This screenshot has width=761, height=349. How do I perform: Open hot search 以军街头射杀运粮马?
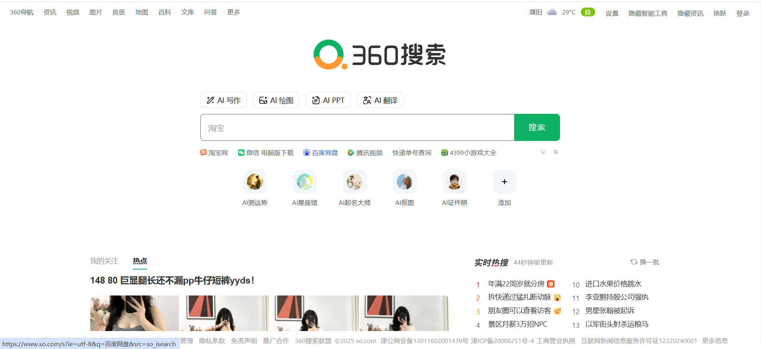click(x=617, y=324)
